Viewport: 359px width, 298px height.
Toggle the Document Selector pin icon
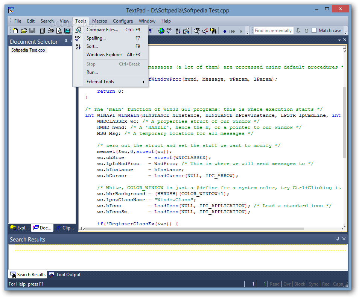click(66, 41)
